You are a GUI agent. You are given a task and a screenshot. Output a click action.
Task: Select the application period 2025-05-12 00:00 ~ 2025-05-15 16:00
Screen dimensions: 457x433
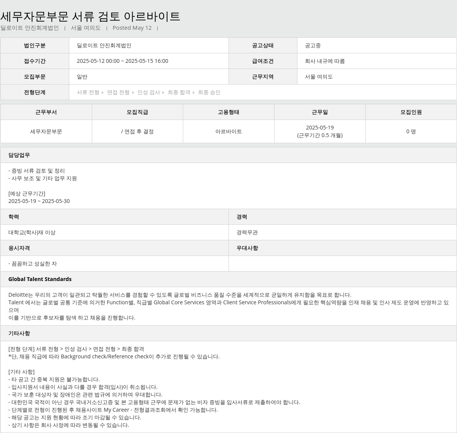123,61
